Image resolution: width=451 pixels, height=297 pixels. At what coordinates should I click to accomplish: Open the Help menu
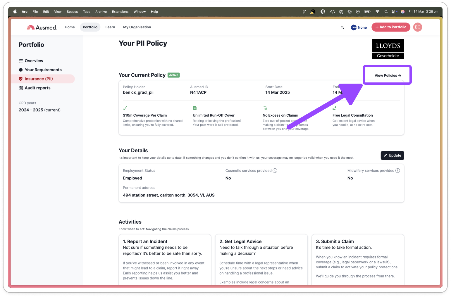154,12
